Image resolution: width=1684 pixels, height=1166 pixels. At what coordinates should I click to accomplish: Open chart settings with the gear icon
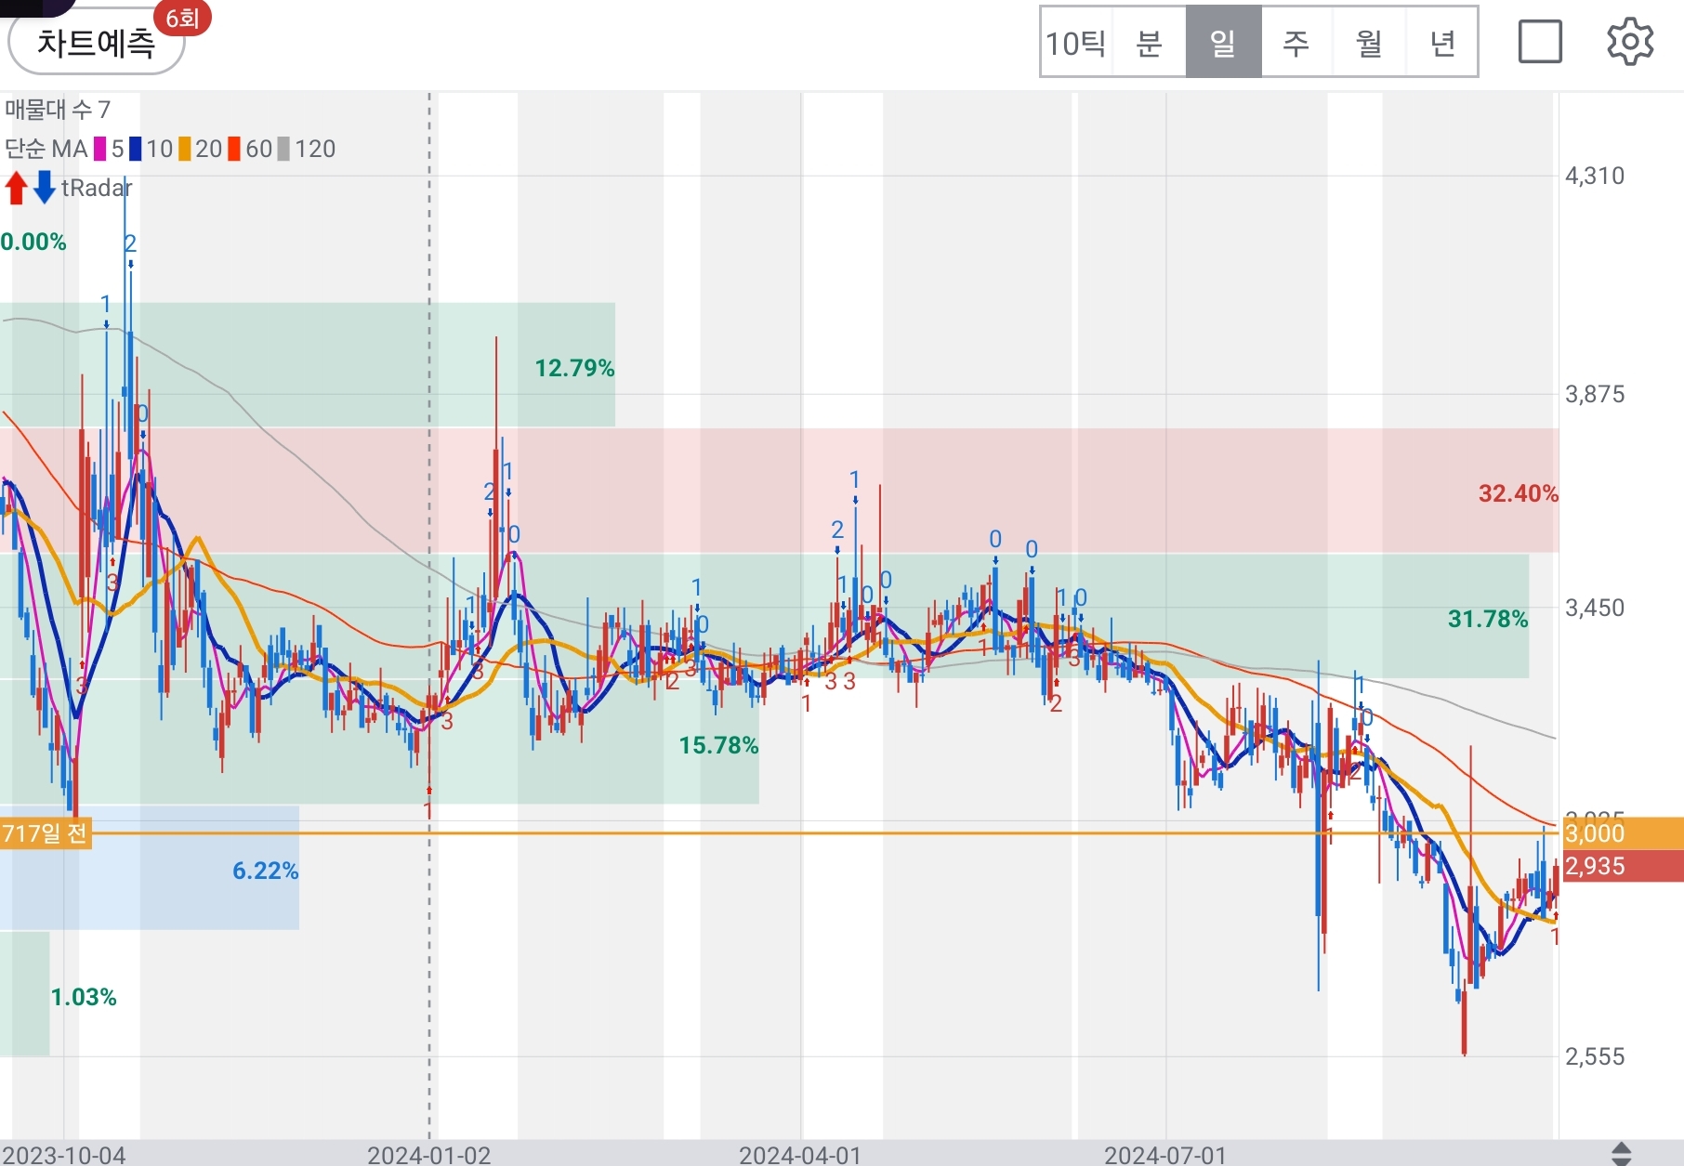(x=1630, y=42)
